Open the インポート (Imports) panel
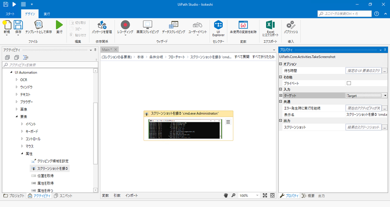The height and width of the screenshot is (207, 390). coord(132,195)
